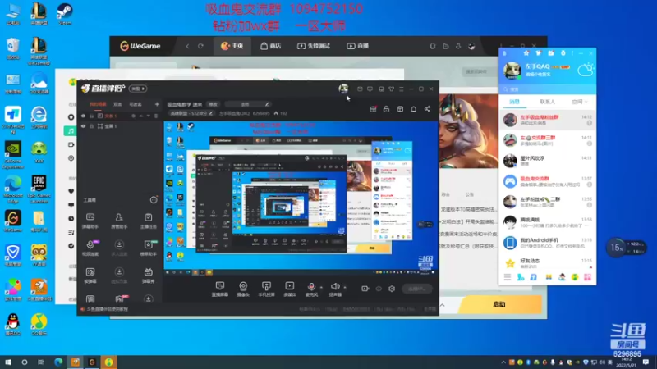Move the 文本1 source up
This screenshot has height=369, width=657.
click(140, 116)
